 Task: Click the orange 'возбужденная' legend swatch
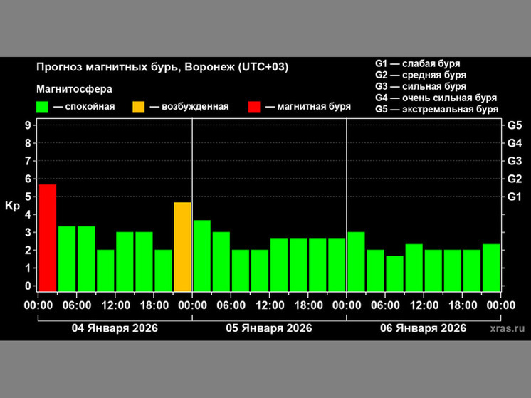138,107
